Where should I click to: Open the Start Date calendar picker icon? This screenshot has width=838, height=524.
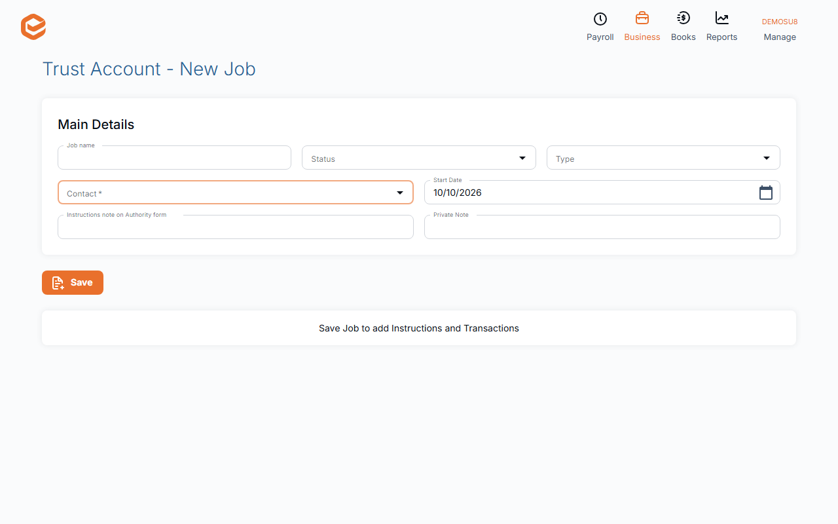pyautogui.click(x=766, y=193)
